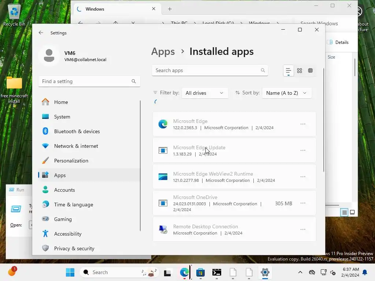
Task: Open Microsoft Edge from the taskbar
Action: [185, 272]
